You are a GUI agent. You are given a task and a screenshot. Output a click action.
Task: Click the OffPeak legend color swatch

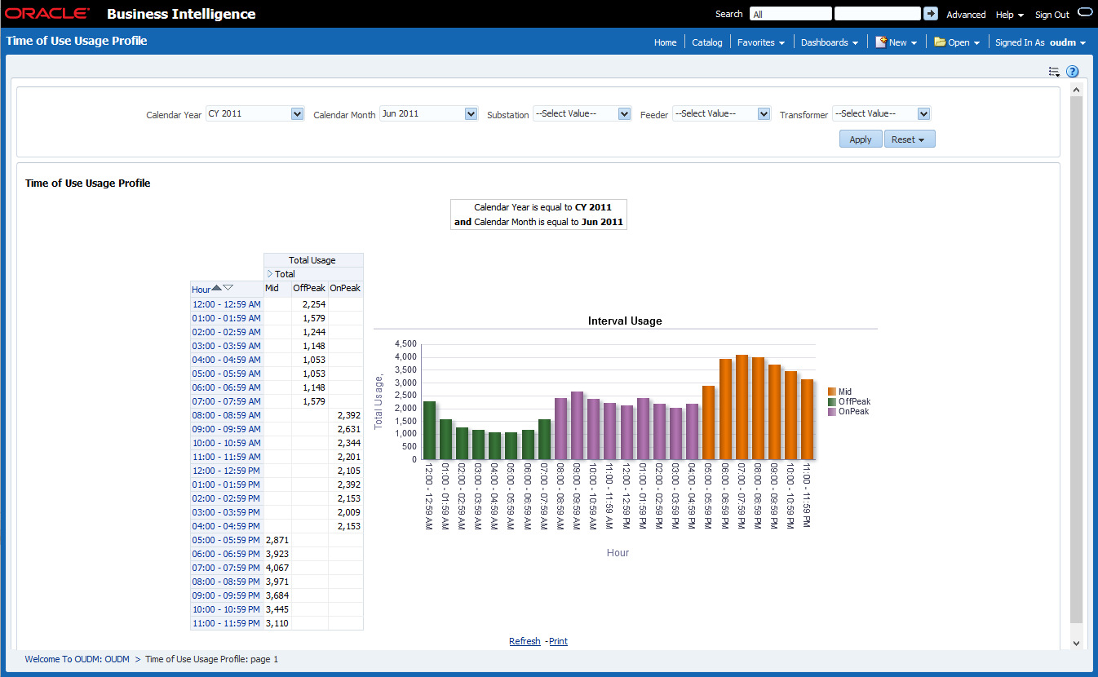(x=832, y=402)
